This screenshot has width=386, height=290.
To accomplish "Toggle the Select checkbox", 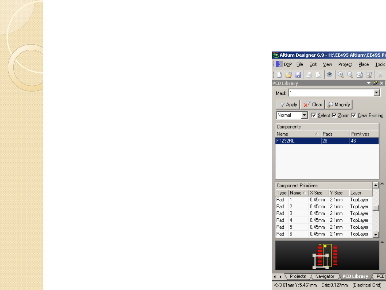I will [314, 115].
